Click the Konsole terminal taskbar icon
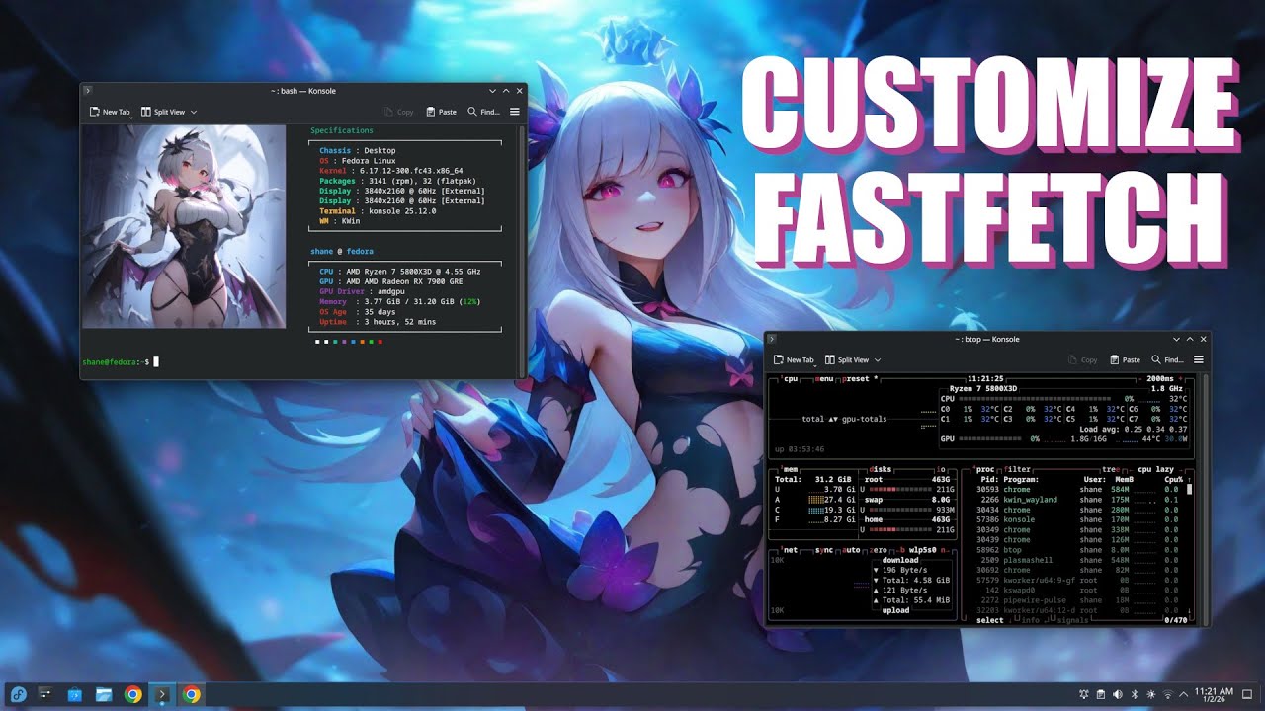The height and width of the screenshot is (711, 1265). 162,695
